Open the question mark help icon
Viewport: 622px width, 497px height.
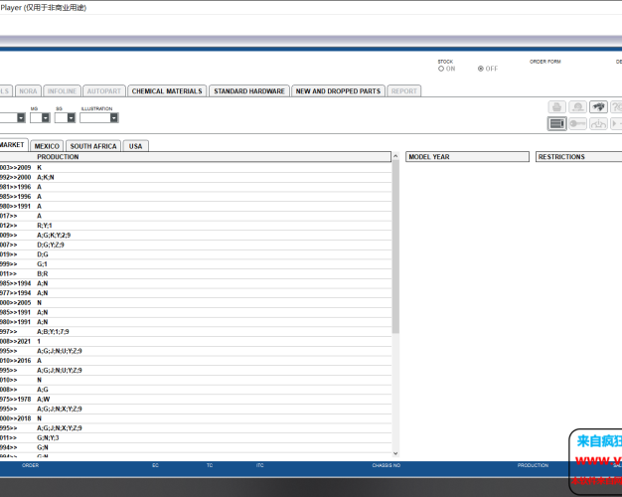coord(616,106)
